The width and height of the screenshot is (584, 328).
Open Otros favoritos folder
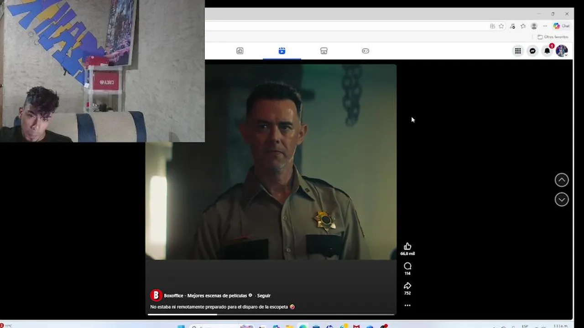tap(553, 37)
